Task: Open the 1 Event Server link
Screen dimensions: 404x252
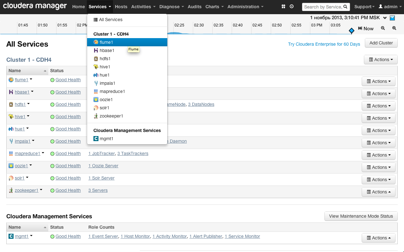Action: 103,236
